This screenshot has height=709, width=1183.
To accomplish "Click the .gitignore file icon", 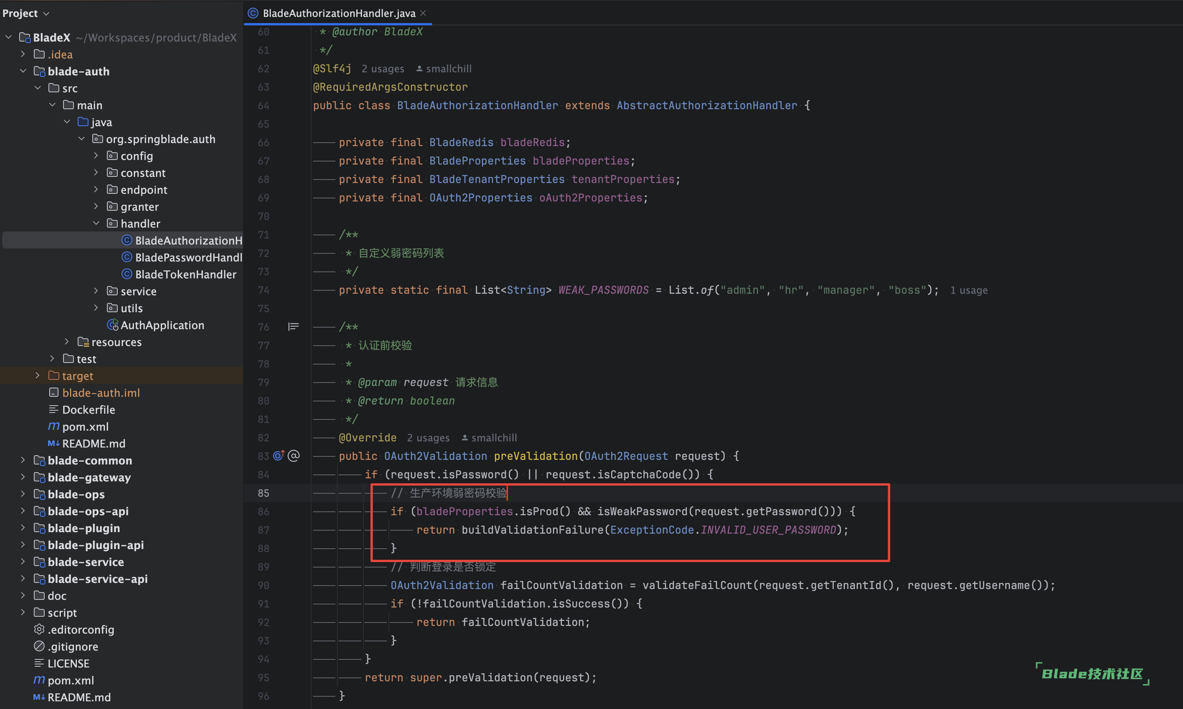I will pyautogui.click(x=39, y=646).
